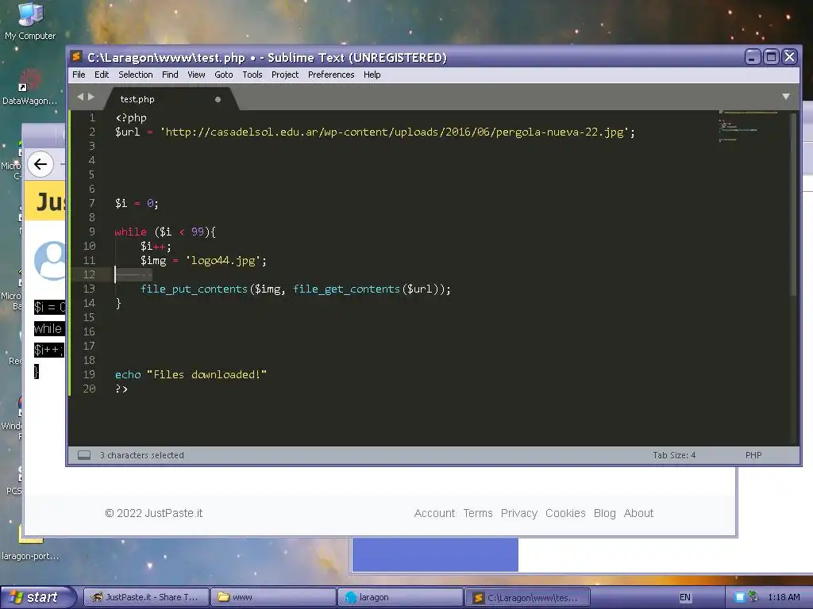Click the editor vertical scrollbar

(792, 205)
